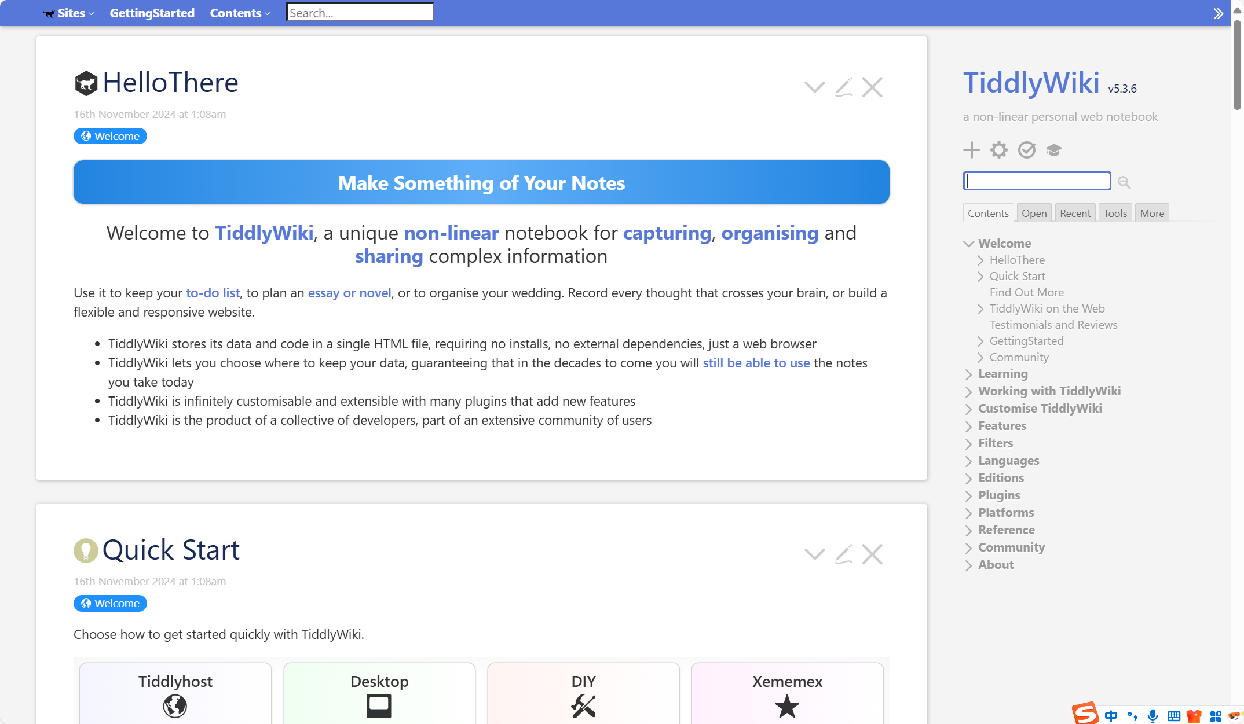The width and height of the screenshot is (1244, 724).
Task: Open the HelloThere more actions chevron
Action: click(x=814, y=87)
